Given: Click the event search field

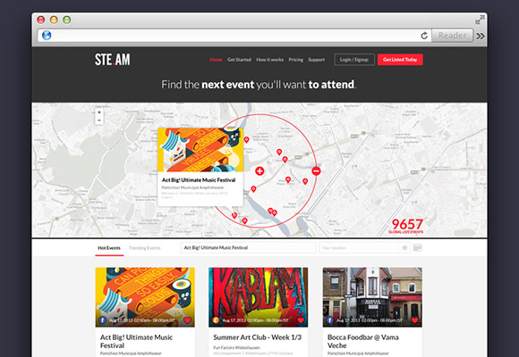Looking at the screenshot, I should click(248, 248).
